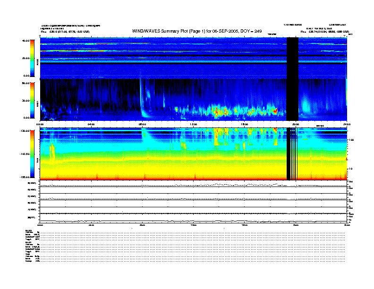This screenshot has width=374, height=289.
Task: Click the RAD2 header in bottom status listing
Action: point(28,230)
